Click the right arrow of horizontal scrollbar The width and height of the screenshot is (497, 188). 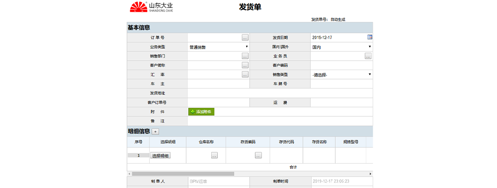click(x=370, y=174)
